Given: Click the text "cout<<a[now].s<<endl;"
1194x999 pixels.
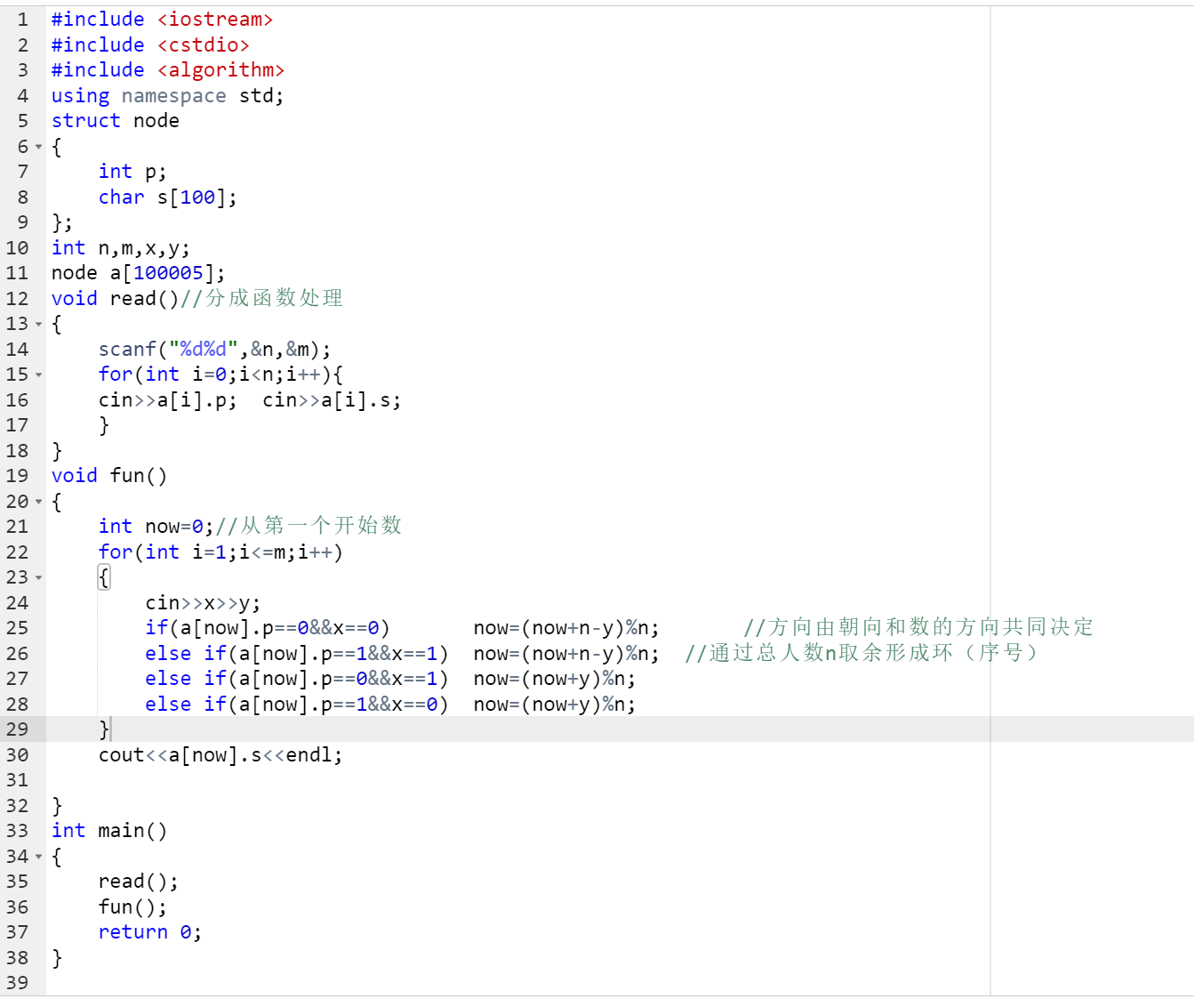Looking at the screenshot, I should pos(220,755).
